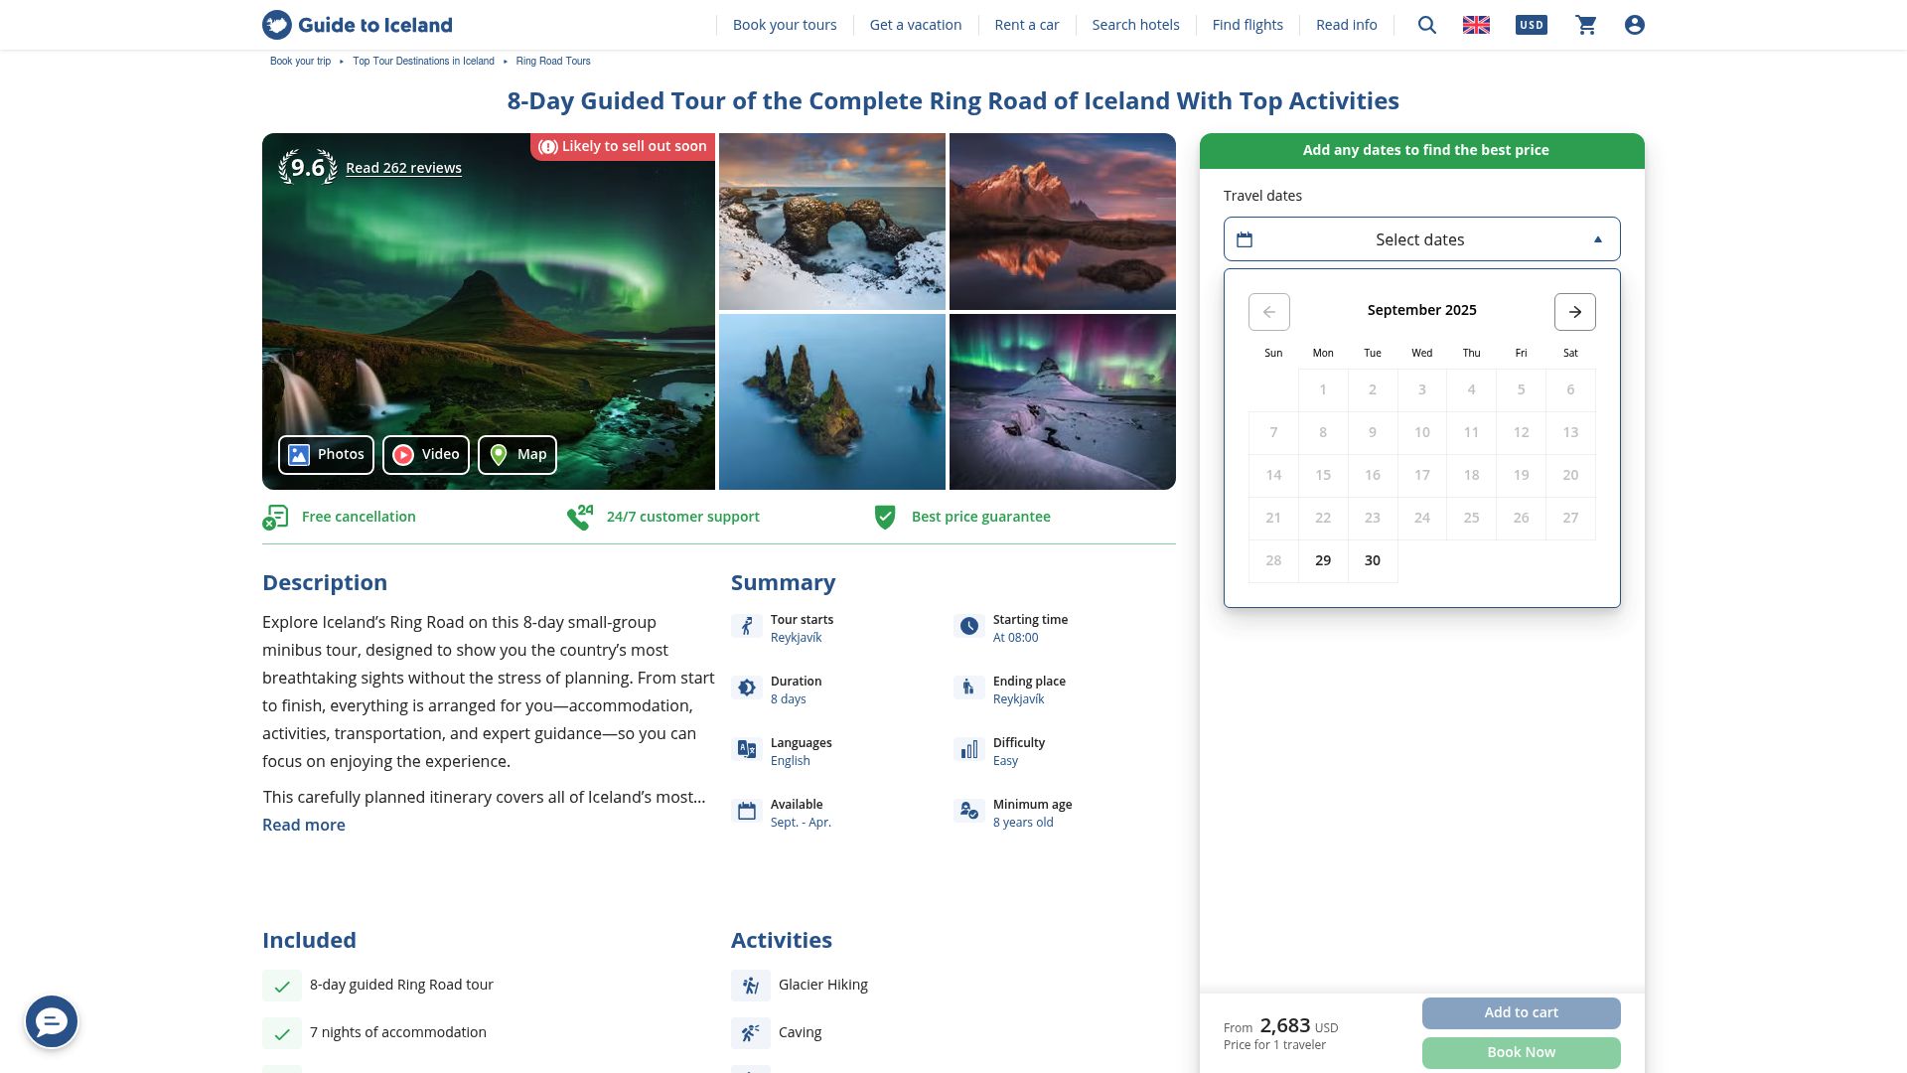
Task: Open the rock arch coastline thumbnail
Action: [x=831, y=222]
